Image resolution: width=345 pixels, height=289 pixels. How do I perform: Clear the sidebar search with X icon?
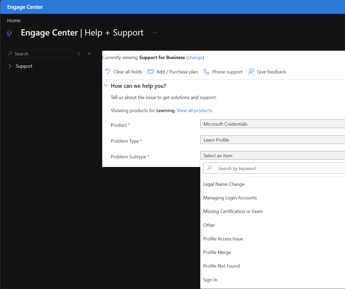tap(78, 54)
